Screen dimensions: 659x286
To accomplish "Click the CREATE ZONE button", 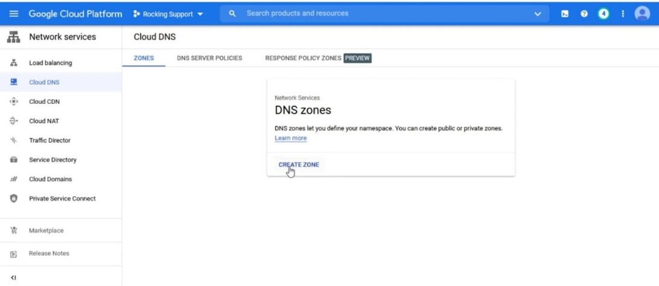I will click(299, 164).
